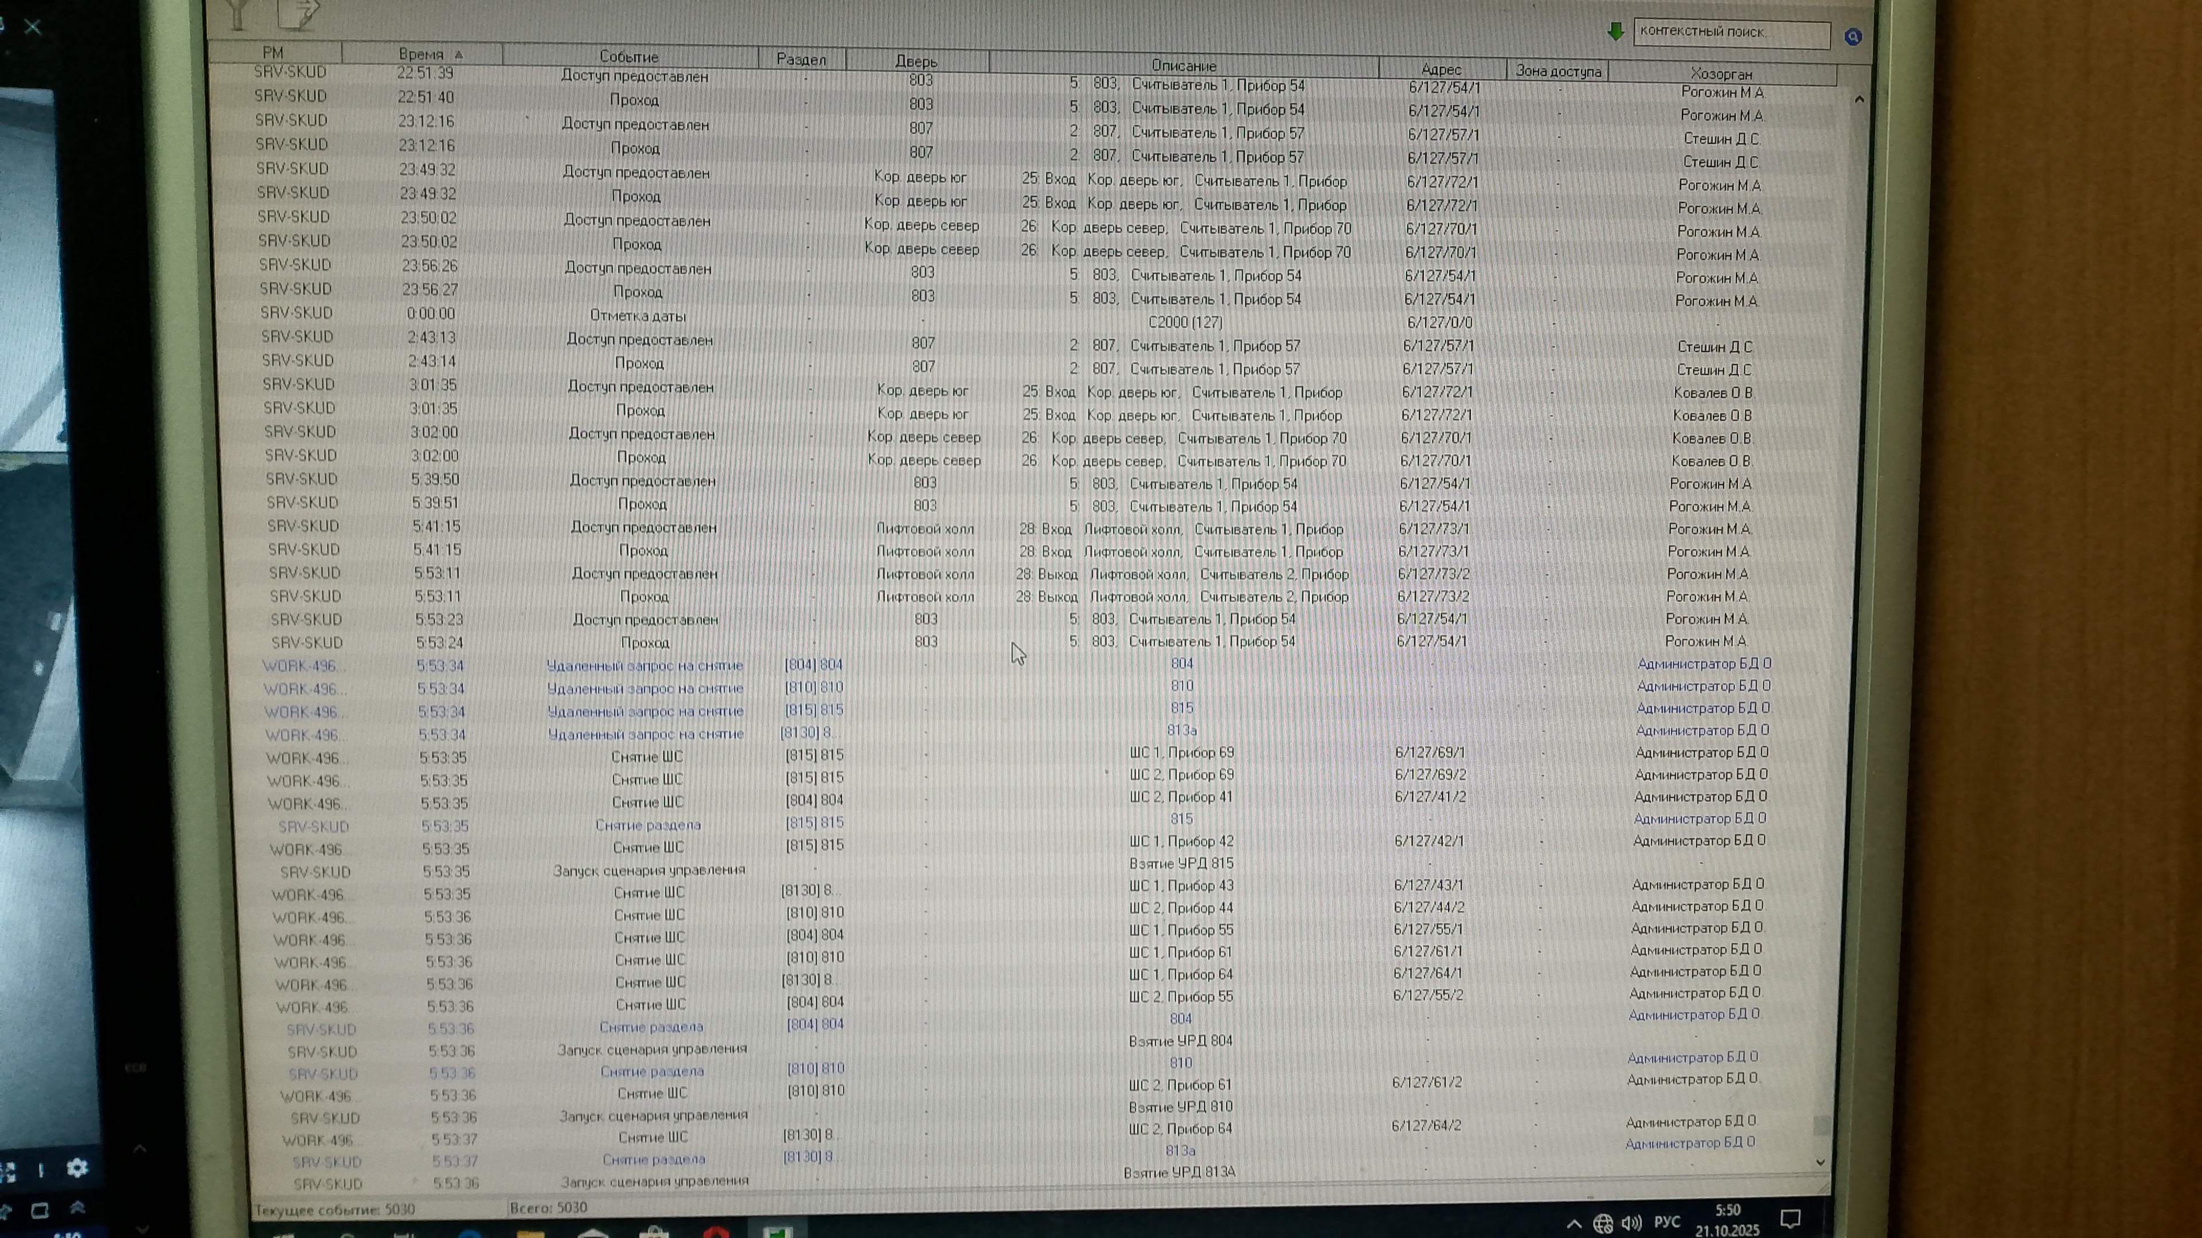Click the Описание column header
2202x1238 pixels.
(1183, 66)
